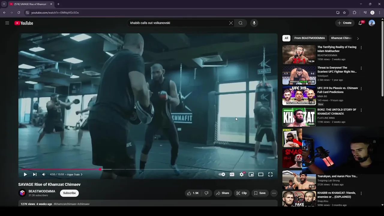This screenshot has width=384, height=216.
Task: Select the Khamzat Chimaev filter chip
Action: pos(341,38)
